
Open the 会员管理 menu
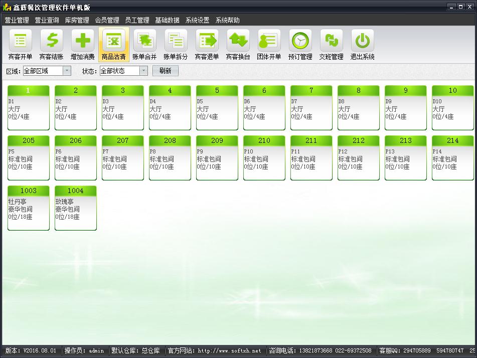pos(107,21)
